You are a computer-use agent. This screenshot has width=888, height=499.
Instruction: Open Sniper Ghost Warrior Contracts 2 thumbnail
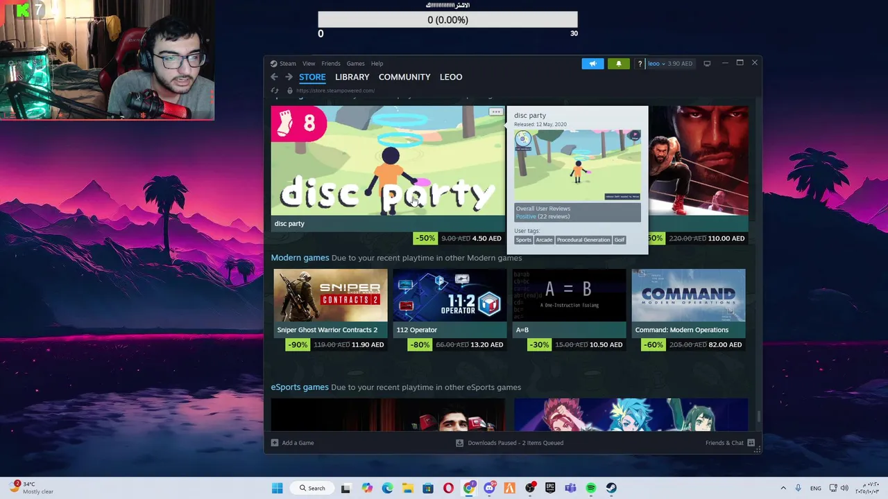coord(330,295)
